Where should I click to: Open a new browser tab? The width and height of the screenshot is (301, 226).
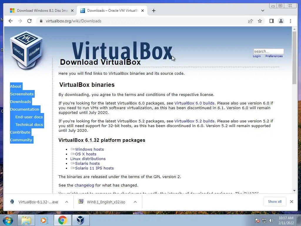click(x=153, y=11)
